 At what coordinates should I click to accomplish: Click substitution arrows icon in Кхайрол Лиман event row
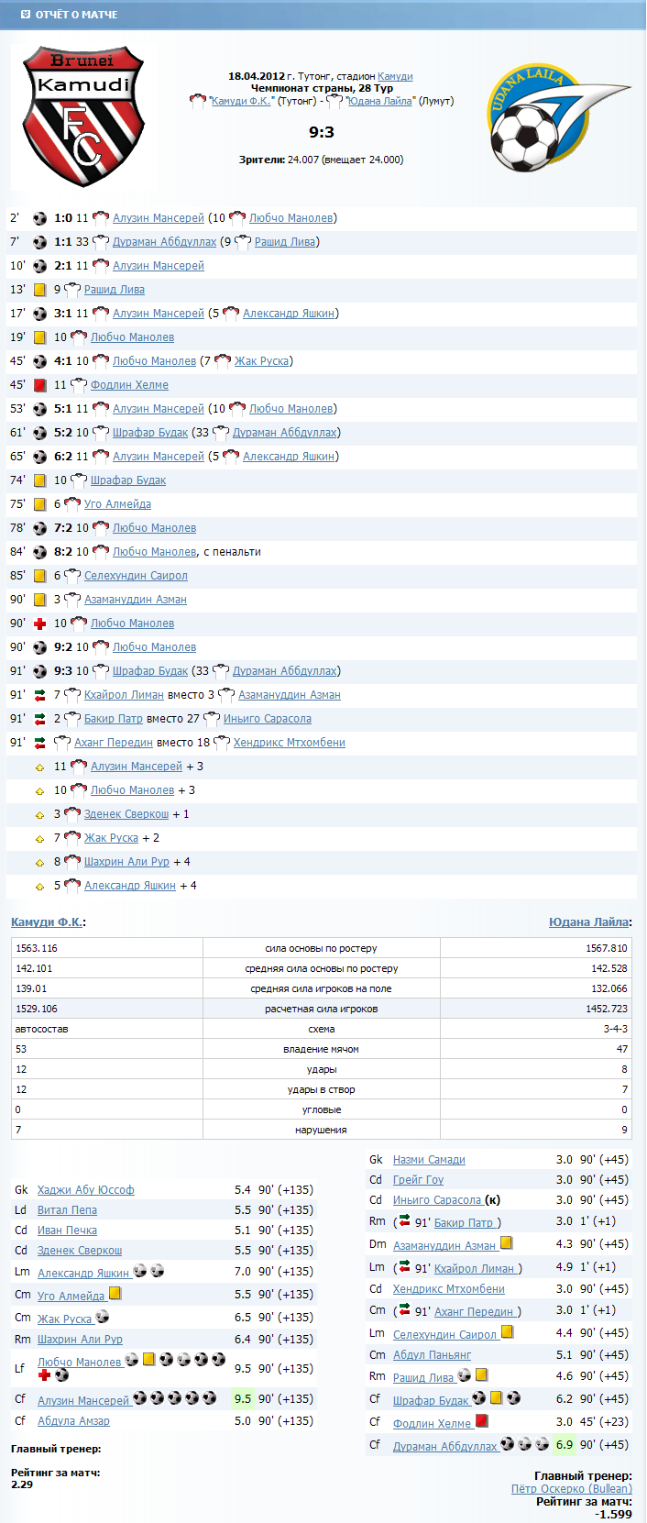point(39,695)
